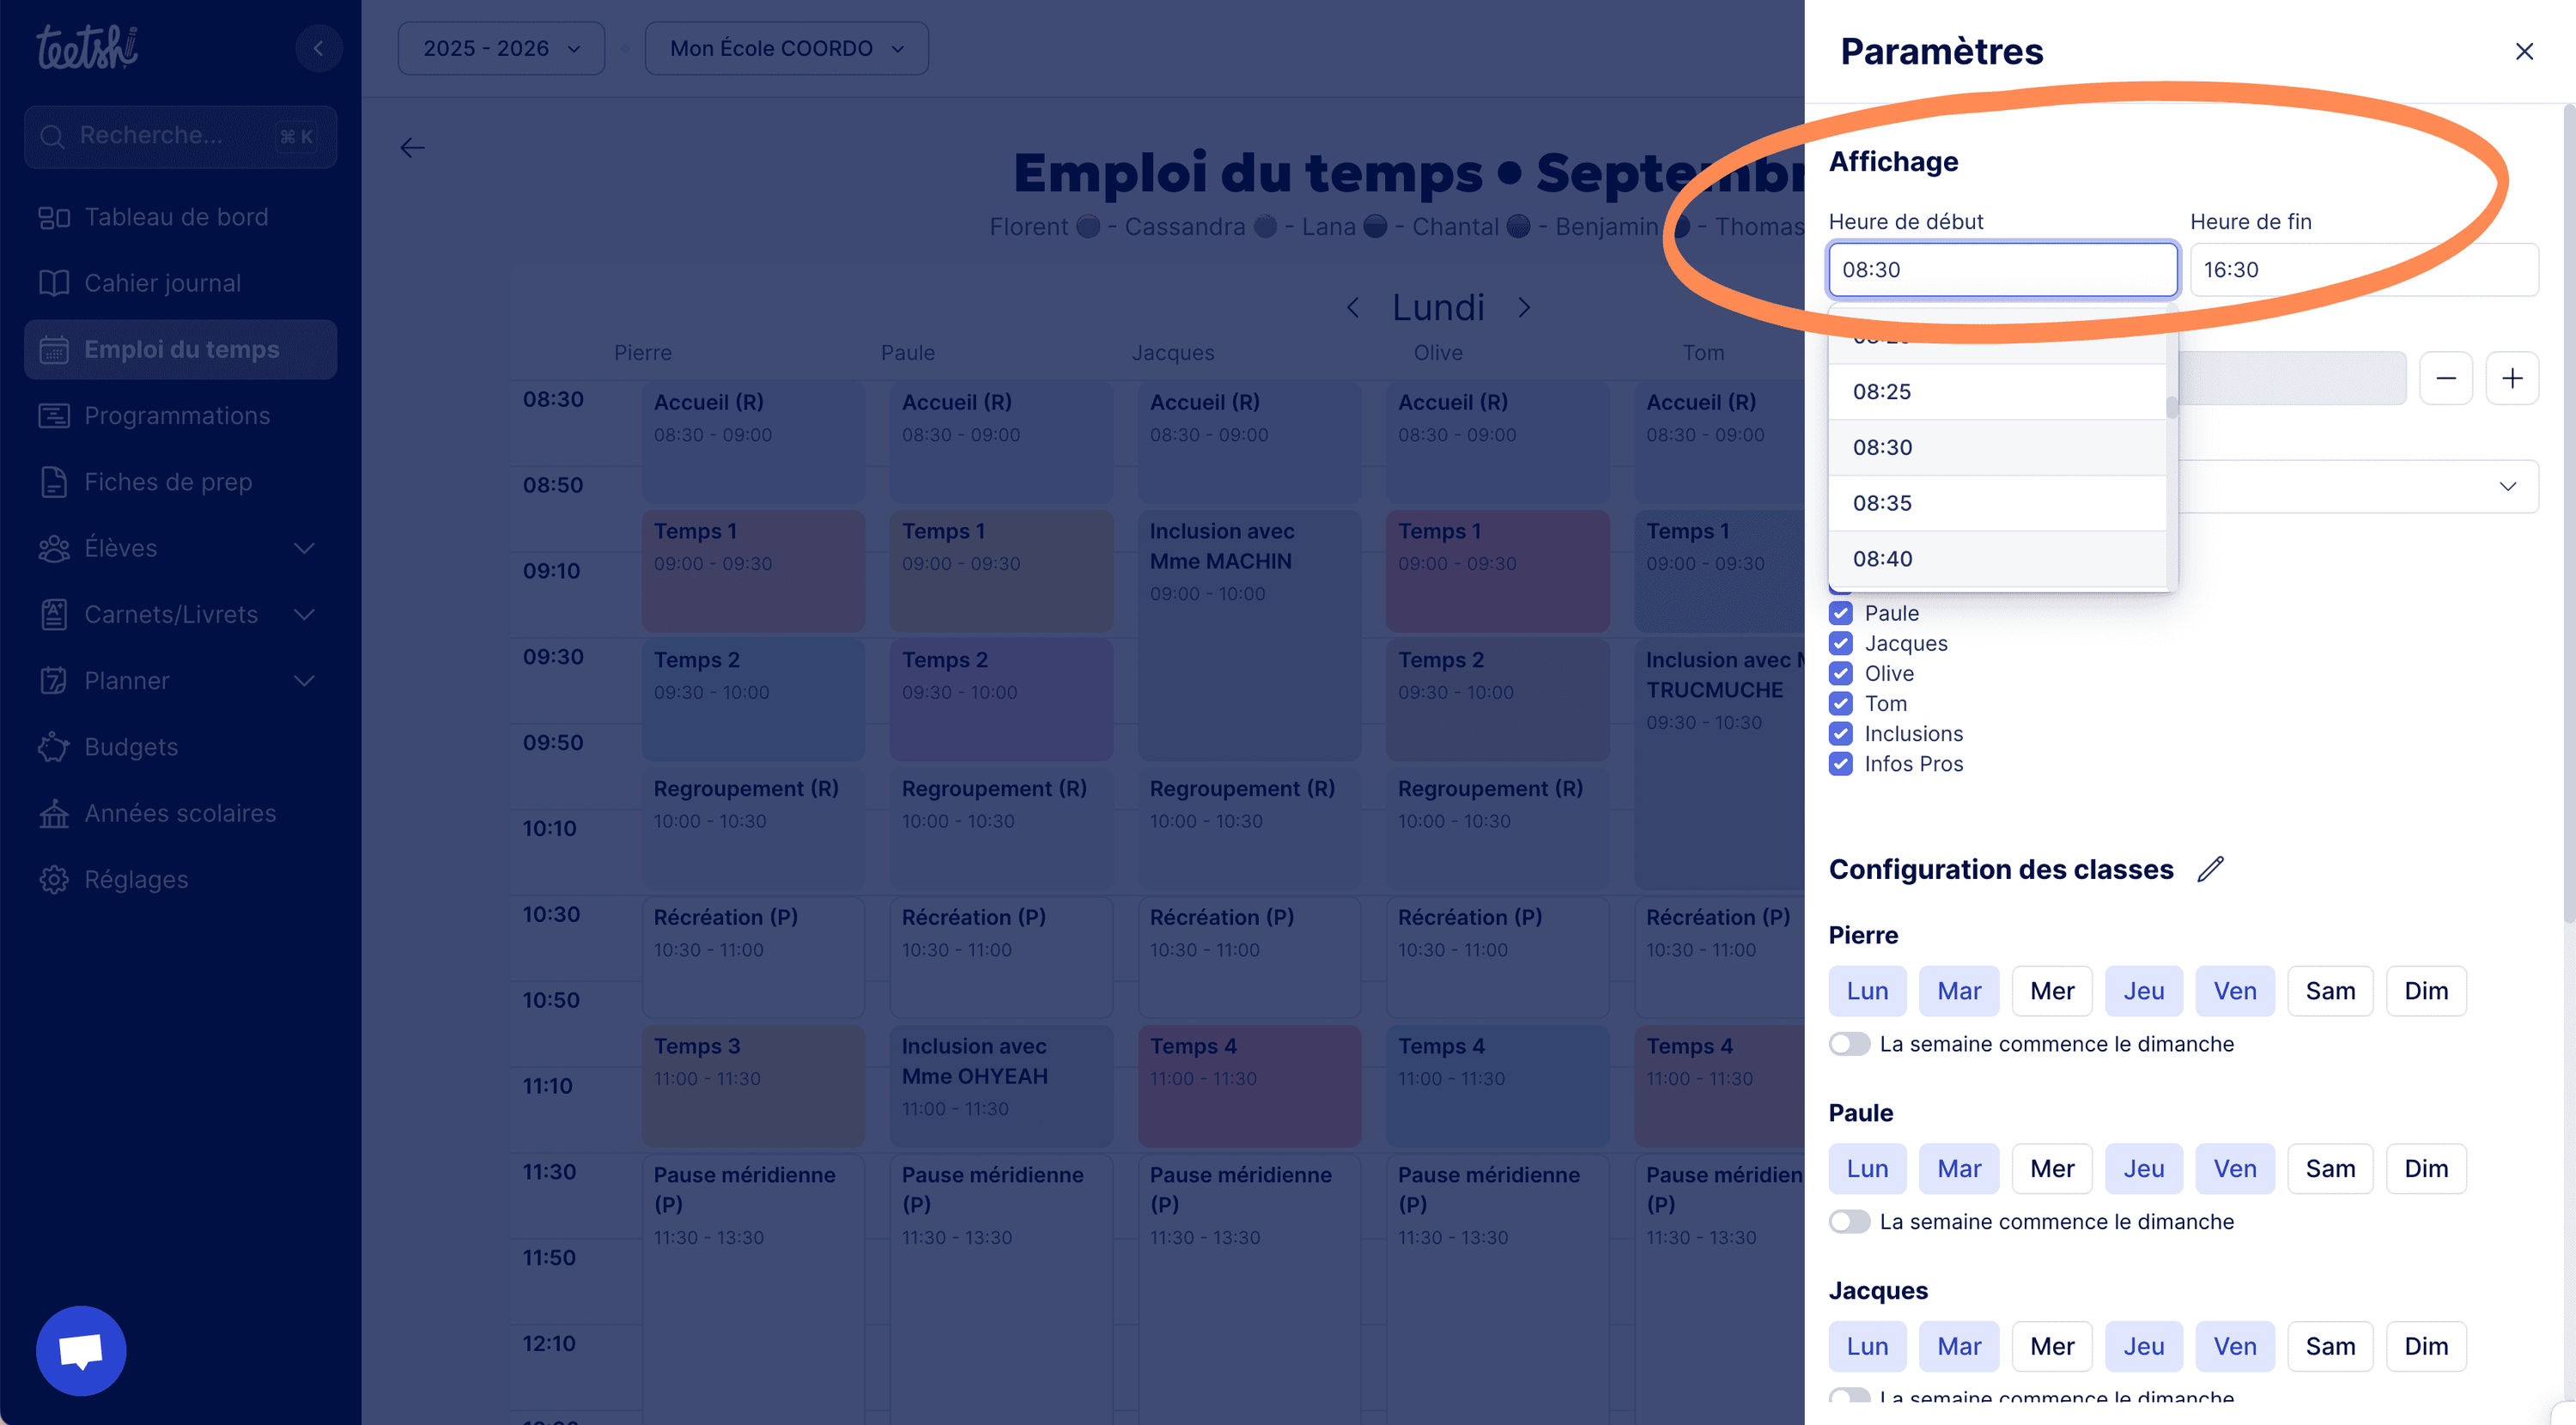Screen dimensions: 2576x1425
Task: Click the Heure de début field
Action: tap(2002, 269)
